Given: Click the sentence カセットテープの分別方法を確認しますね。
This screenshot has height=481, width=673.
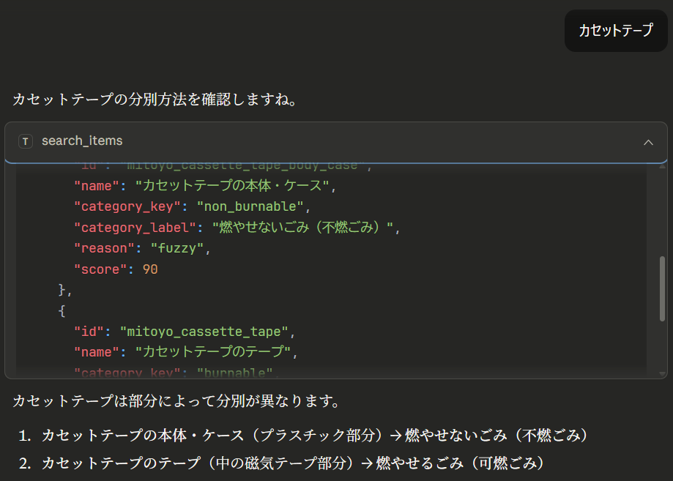Looking at the screenshot, I should 155,100.
